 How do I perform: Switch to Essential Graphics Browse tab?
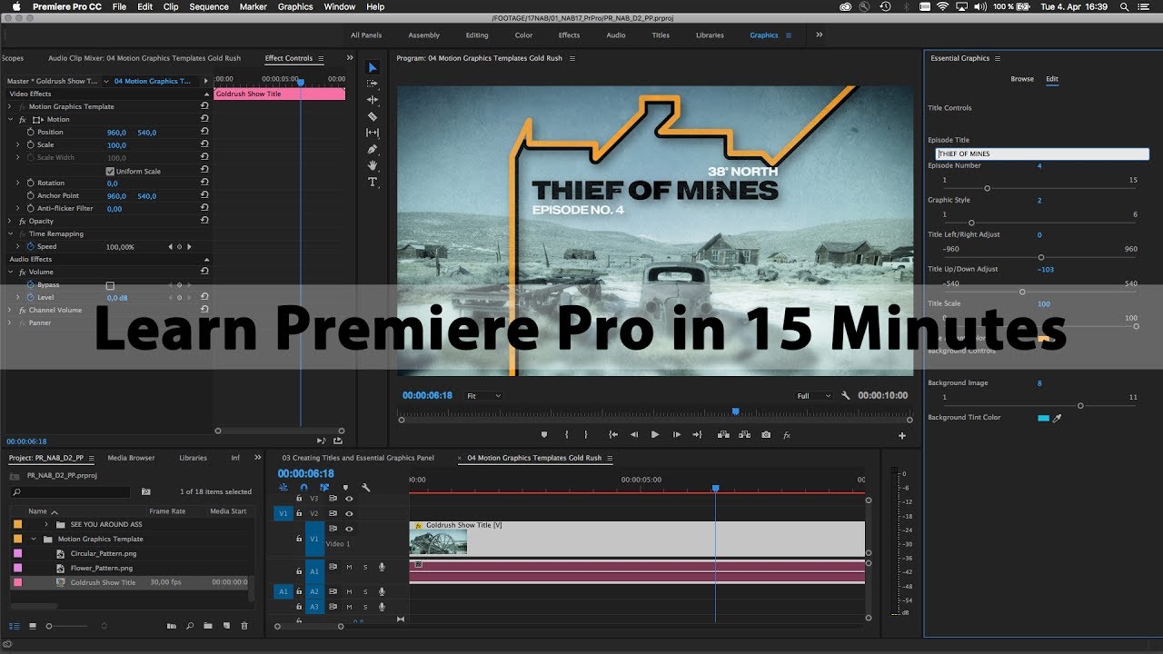[x=1022, y=79]
